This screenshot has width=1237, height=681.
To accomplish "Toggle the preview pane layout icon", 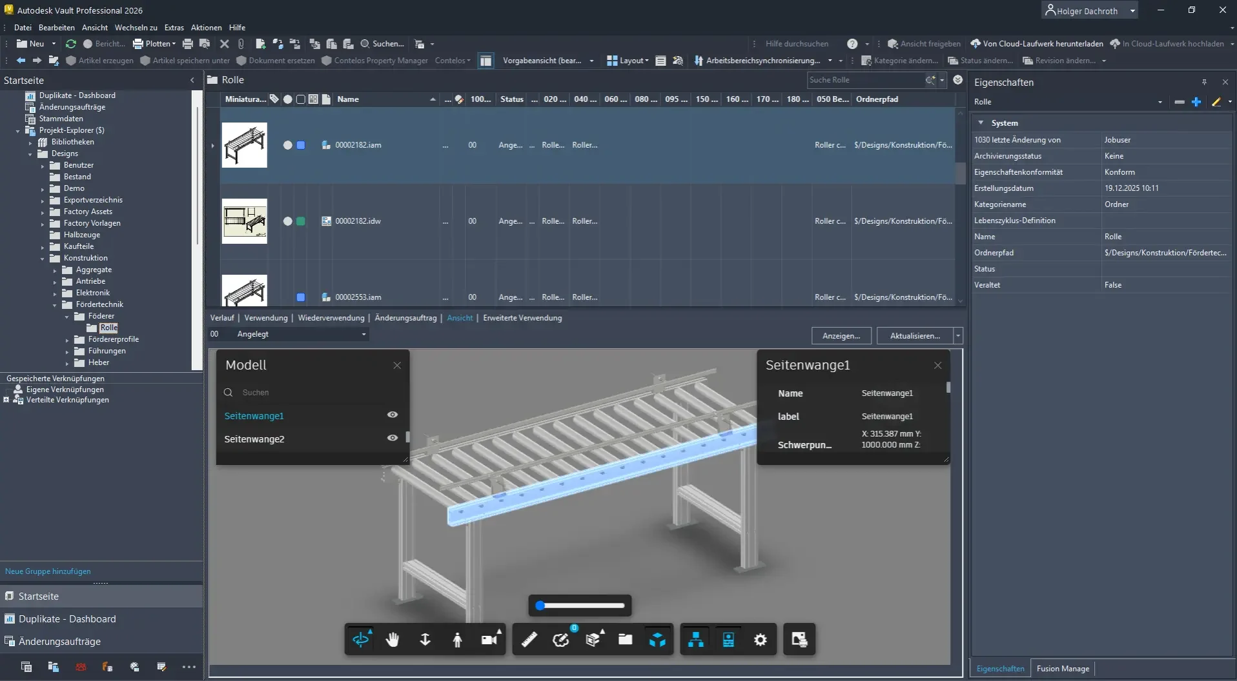I will (486, 61).
